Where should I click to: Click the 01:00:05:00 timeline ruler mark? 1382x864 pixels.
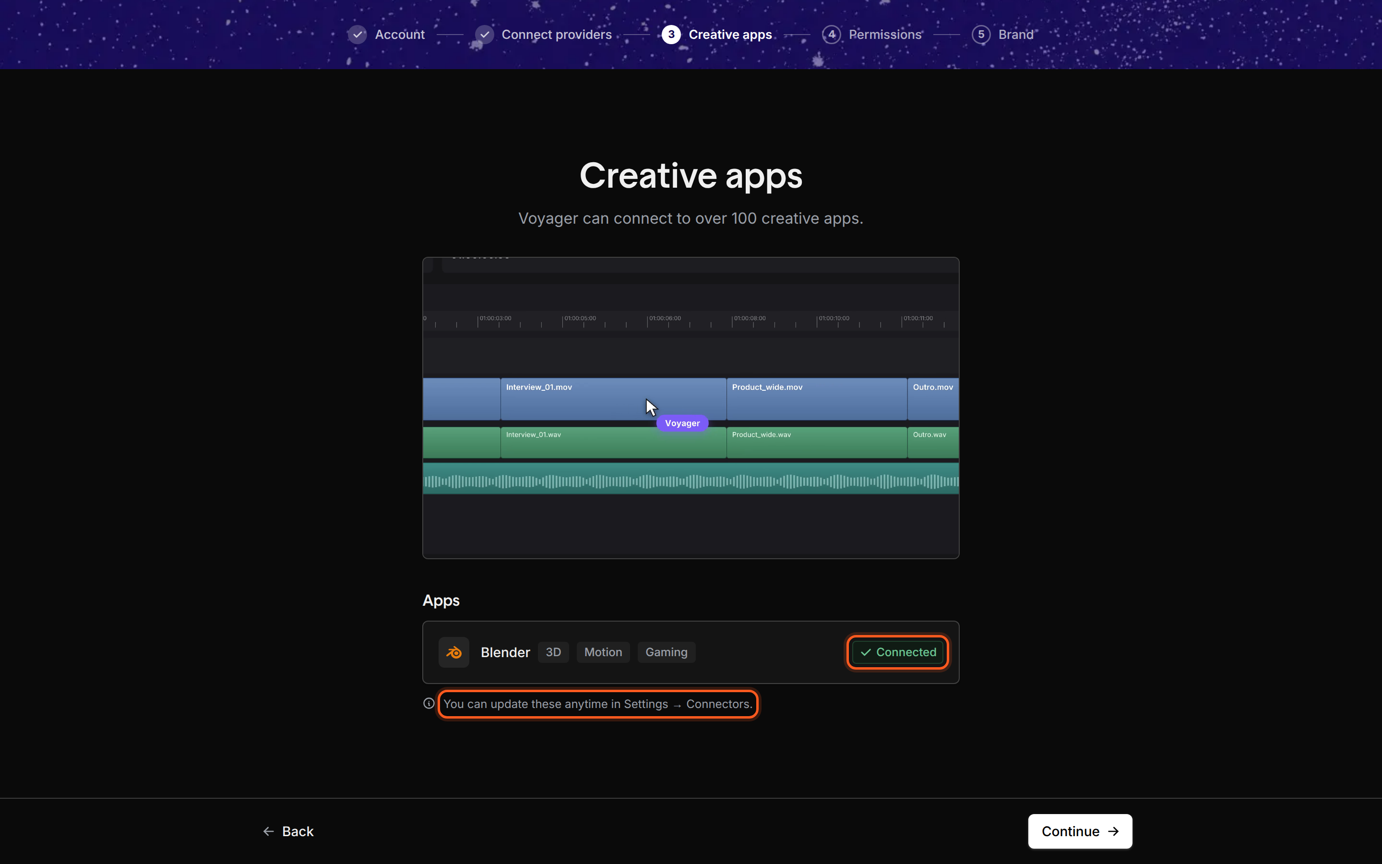580,318
